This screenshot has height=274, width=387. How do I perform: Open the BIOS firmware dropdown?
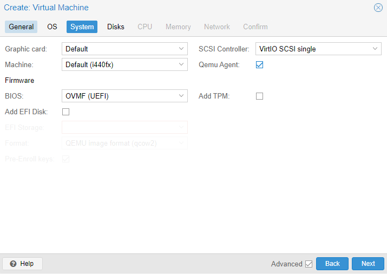[x=181, y=96]
